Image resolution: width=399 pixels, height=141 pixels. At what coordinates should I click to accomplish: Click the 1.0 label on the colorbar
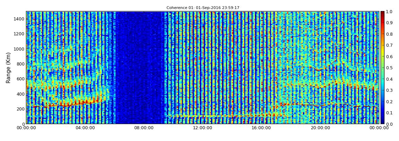coord(389,12)
